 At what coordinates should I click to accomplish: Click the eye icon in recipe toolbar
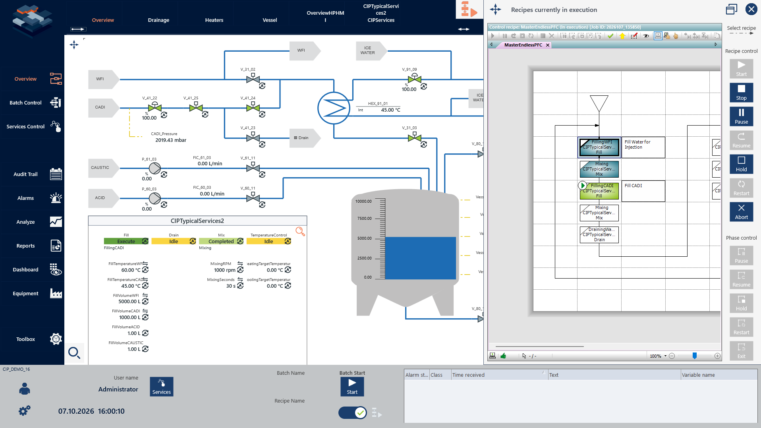point(646,36)
